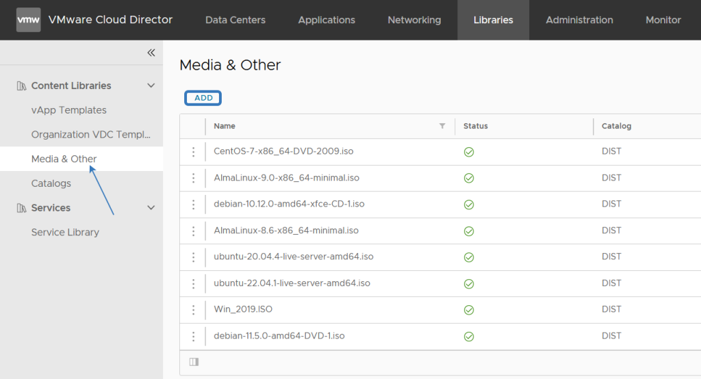Sort by the Catalog column header
Viewport: 701px width, 379px height.
point(616,126)
